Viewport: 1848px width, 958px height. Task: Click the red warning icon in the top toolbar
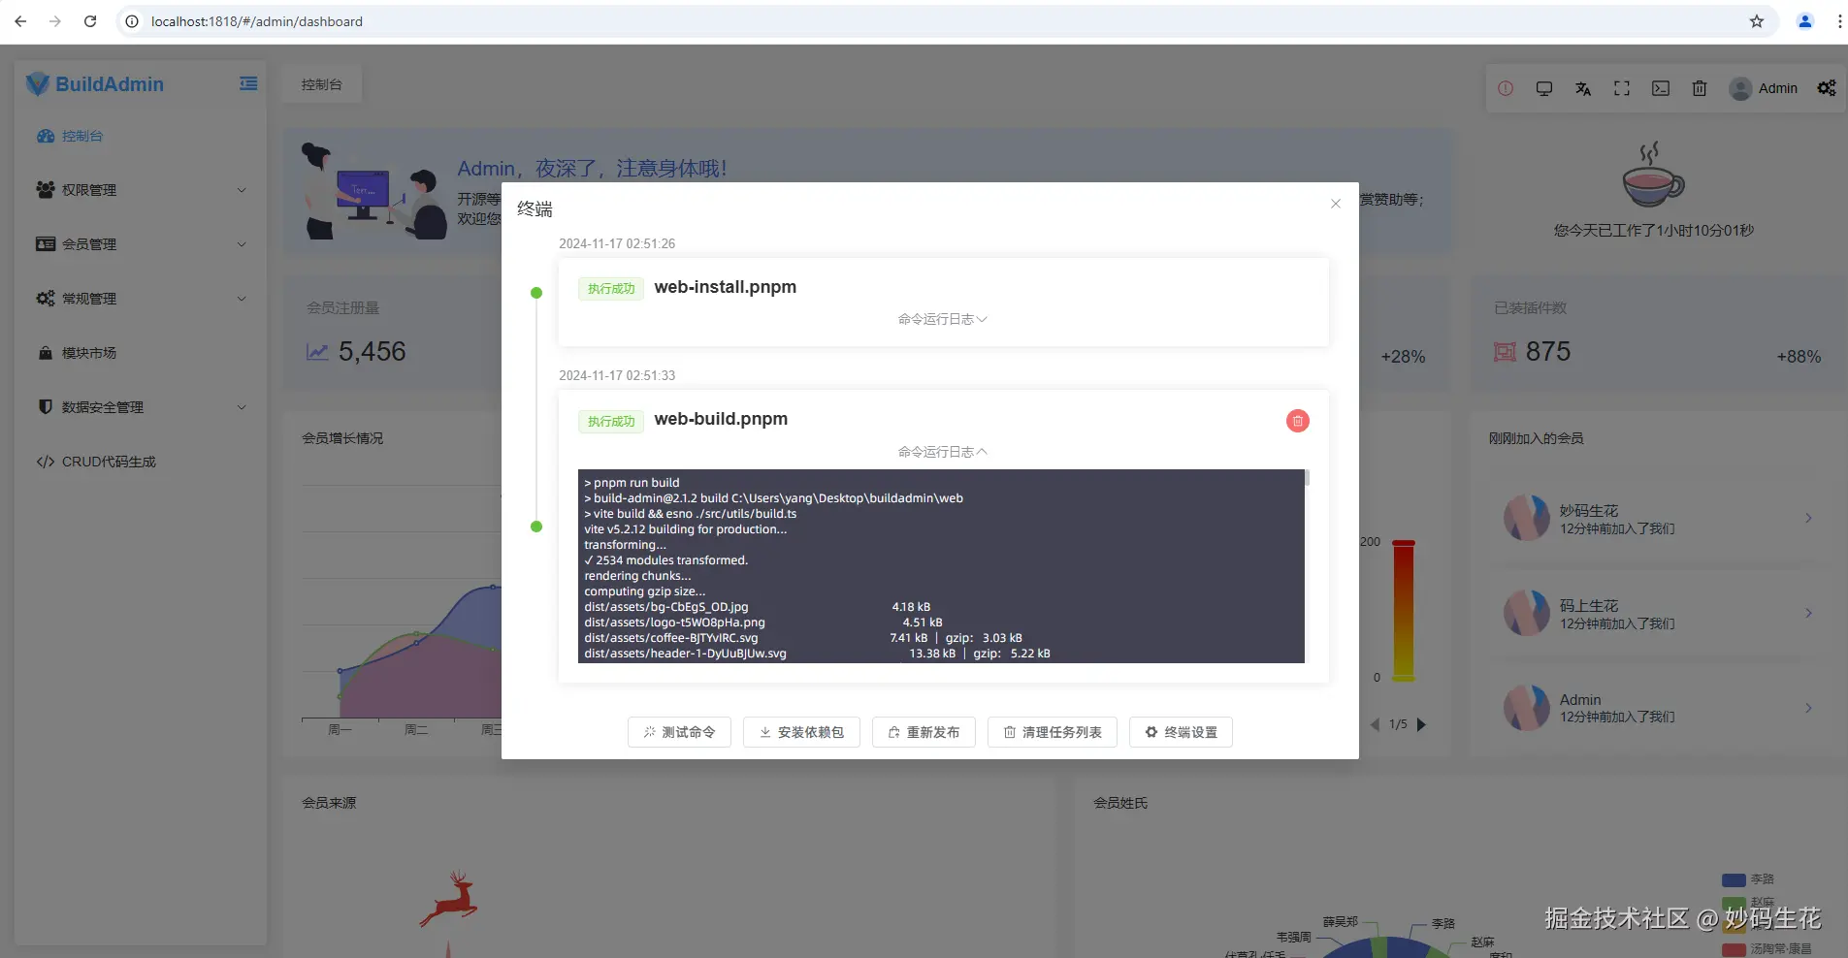tap(1506, 88)
